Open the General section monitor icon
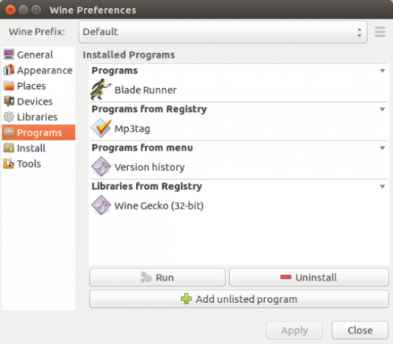 point(9,55)
